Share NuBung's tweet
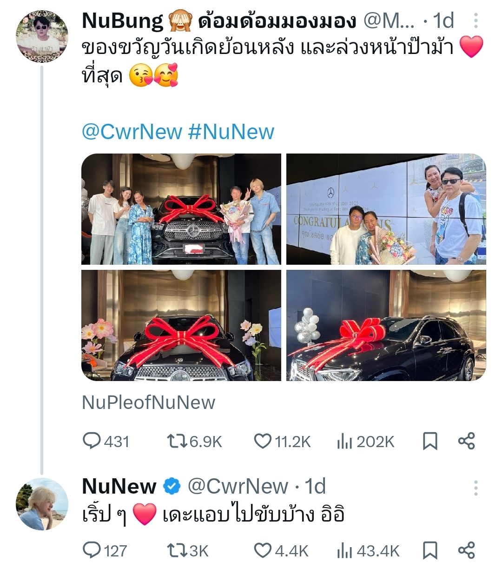The image size is (502, 569). [466, 441]
